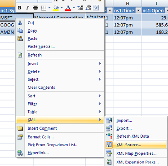Select the ns1:Open header cell
This screenshot has height=166, width=168.
point(155,10)
